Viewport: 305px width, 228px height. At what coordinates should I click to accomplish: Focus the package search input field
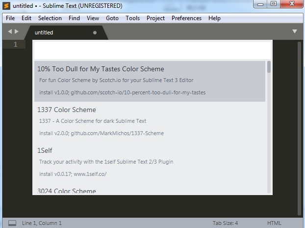(x=152, y=50)
